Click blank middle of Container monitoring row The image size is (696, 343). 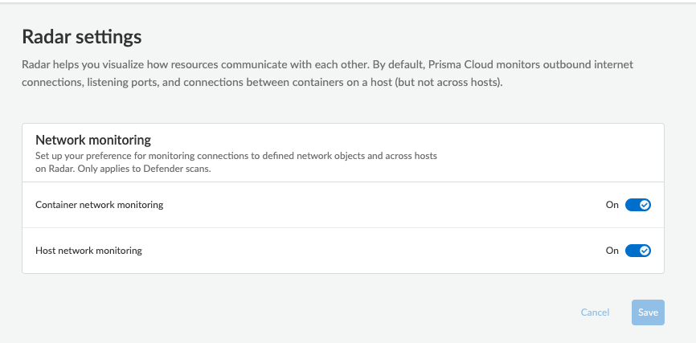point(362,205)
